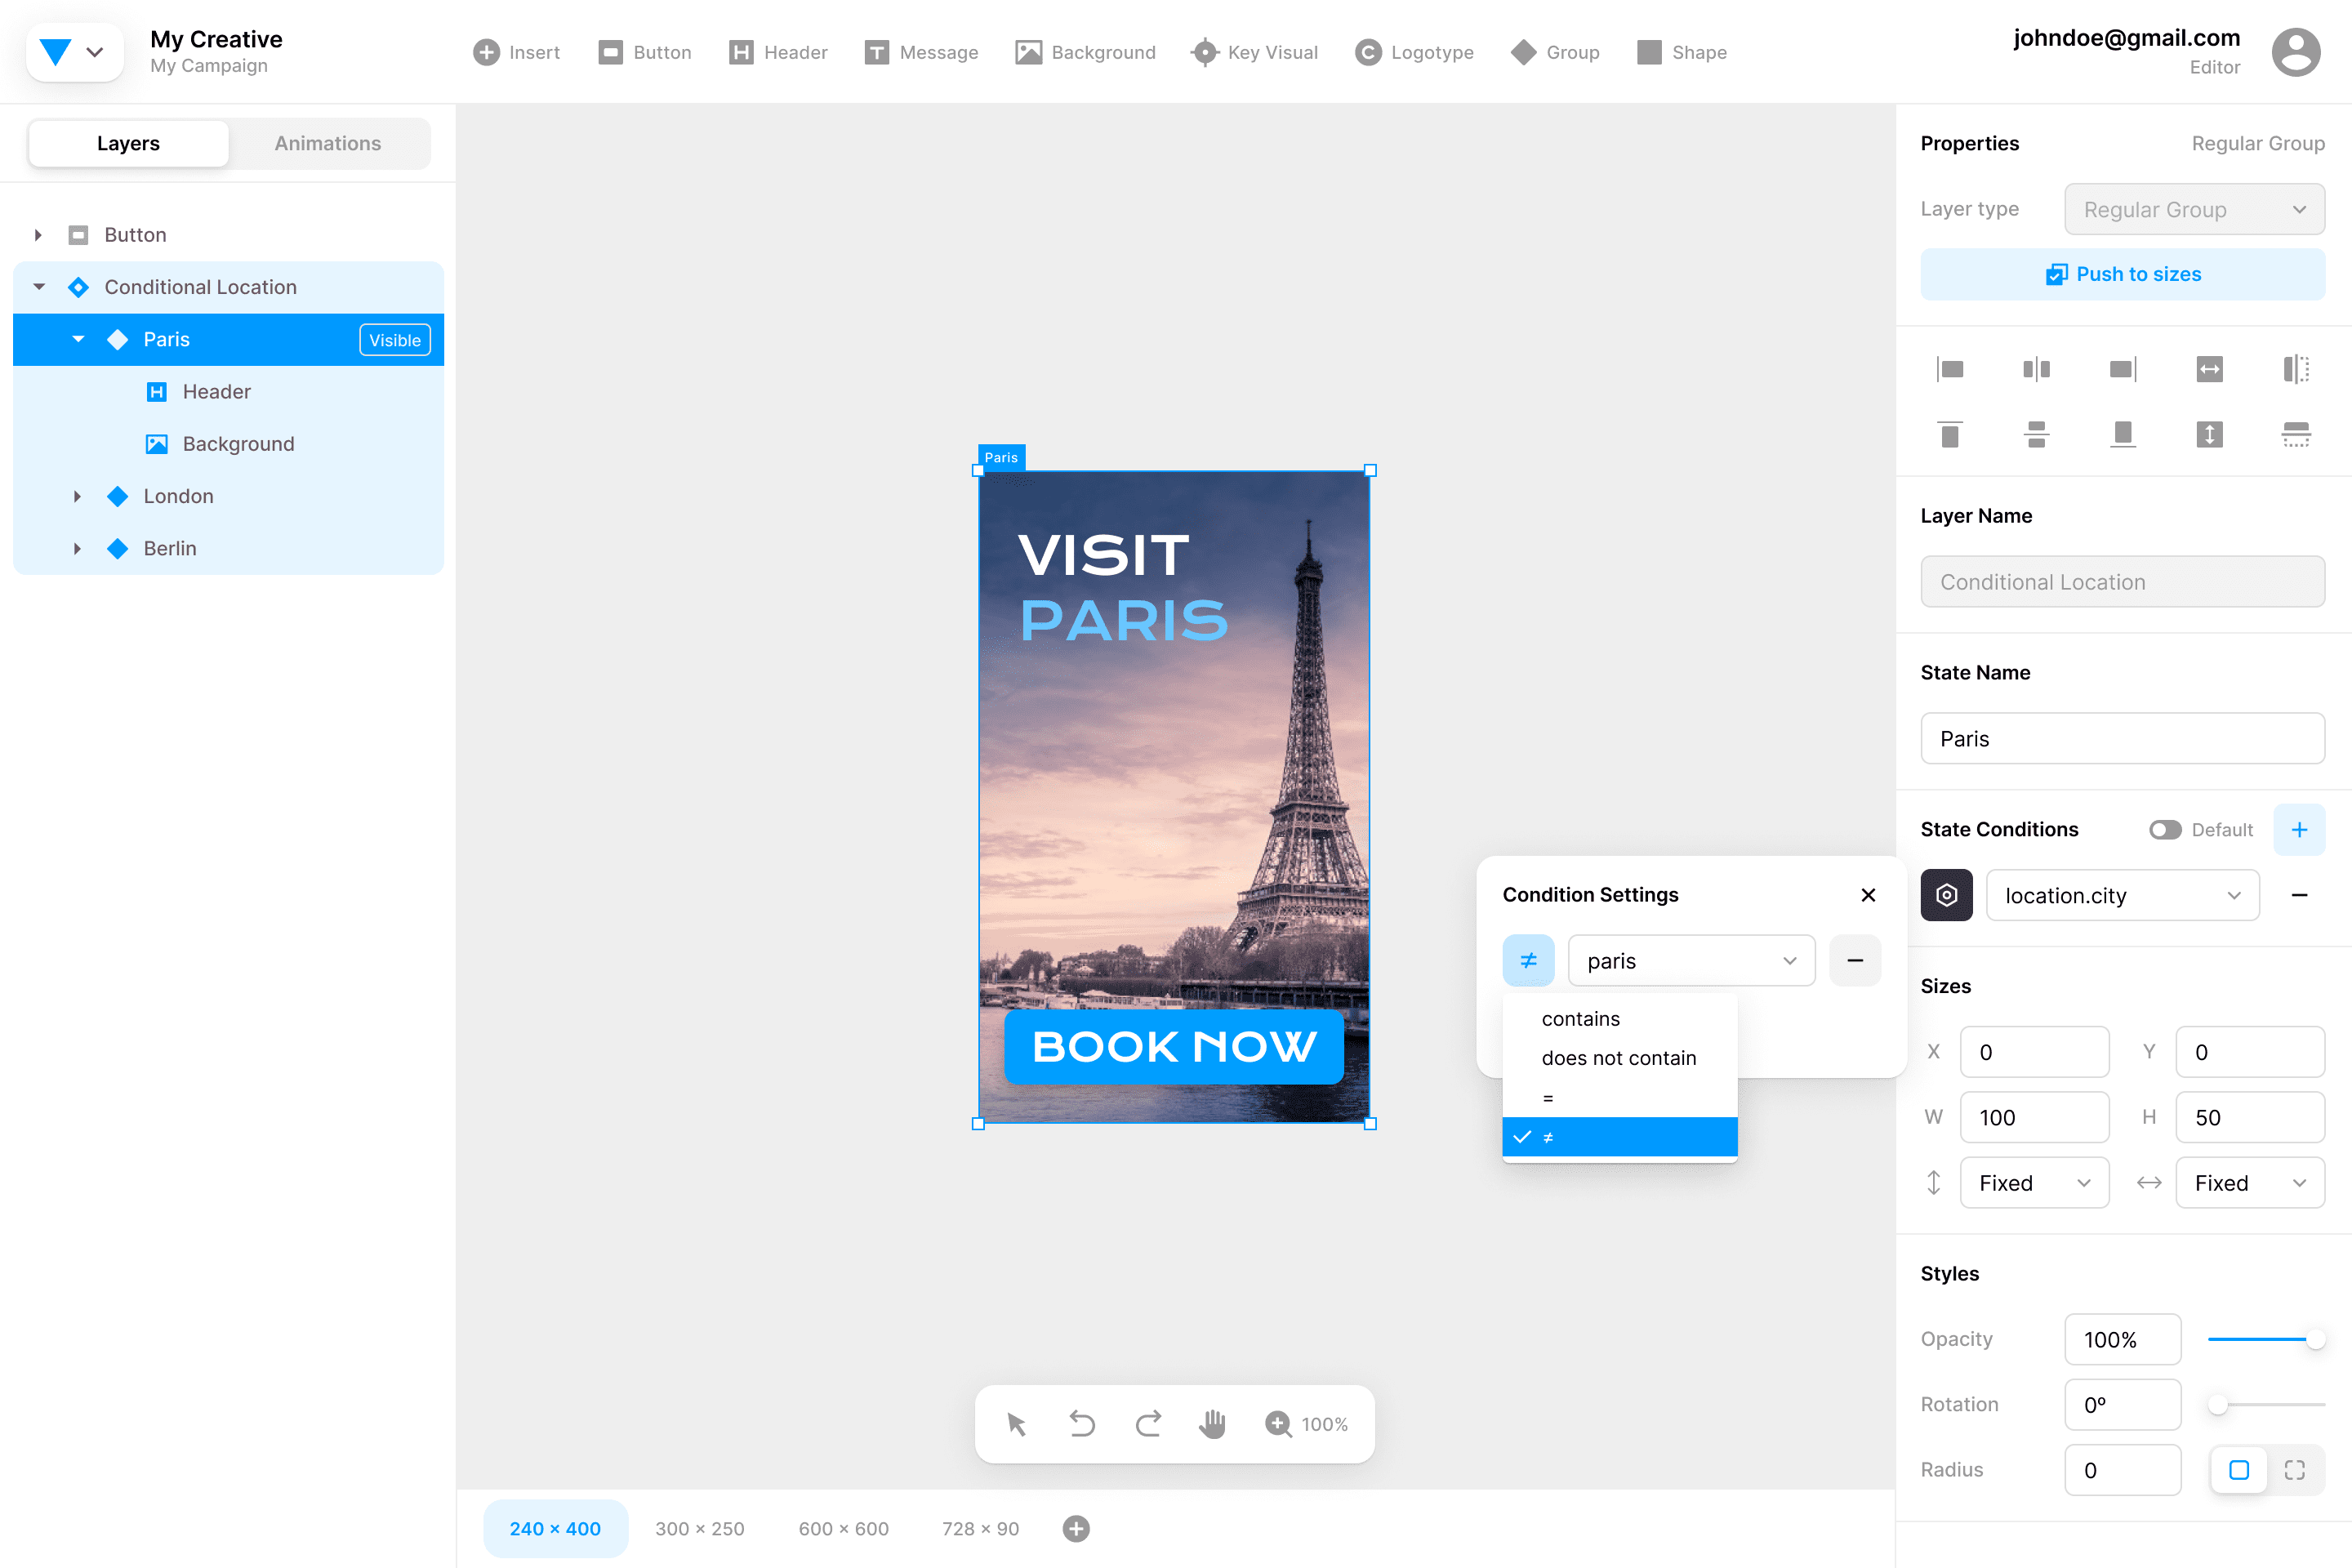Toggle Visible badge on Paris layer
Screen dimensions: 2352x1568
394,340
